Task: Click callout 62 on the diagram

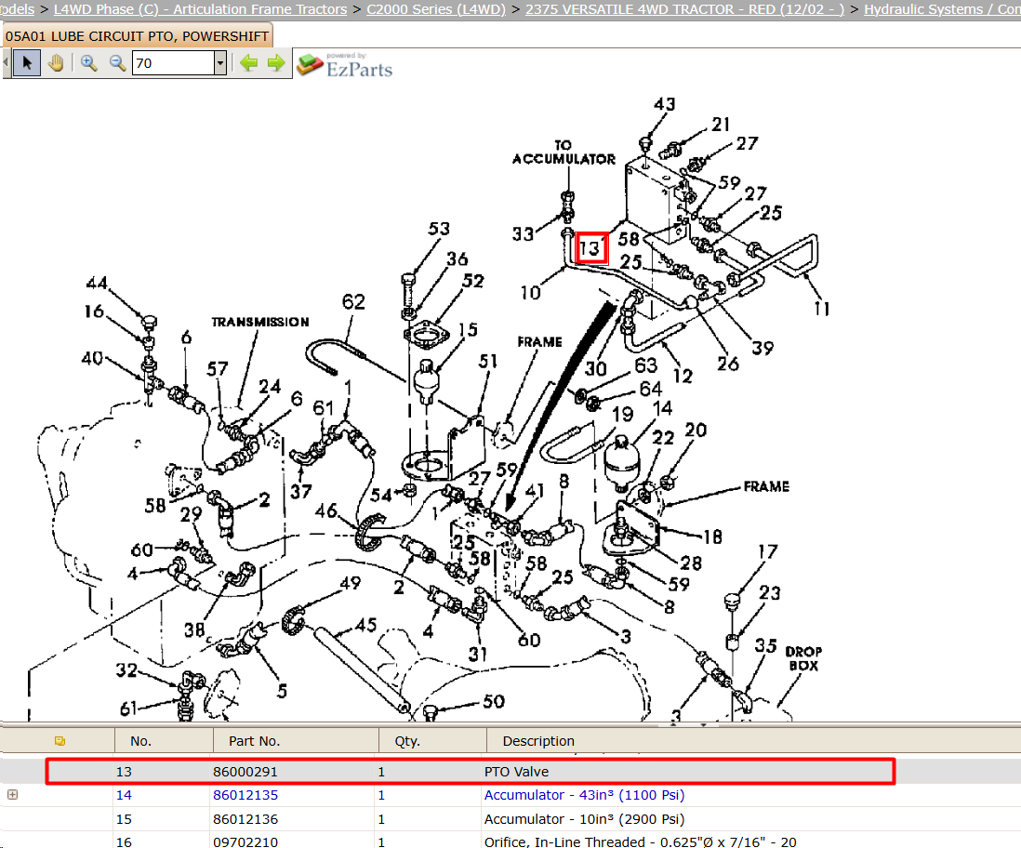Action: point(353,301)
